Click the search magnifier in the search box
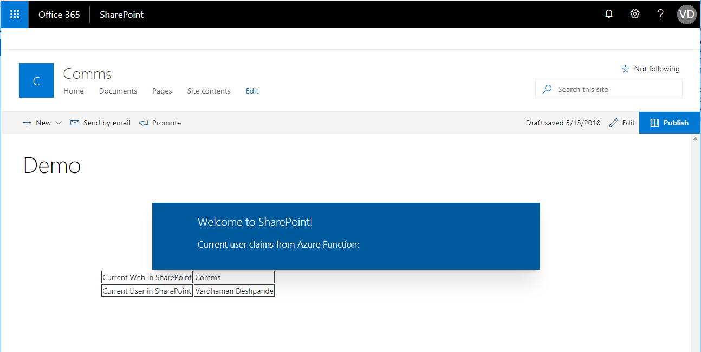Screen dimensions: 701x352 click(x=547, y=88)
